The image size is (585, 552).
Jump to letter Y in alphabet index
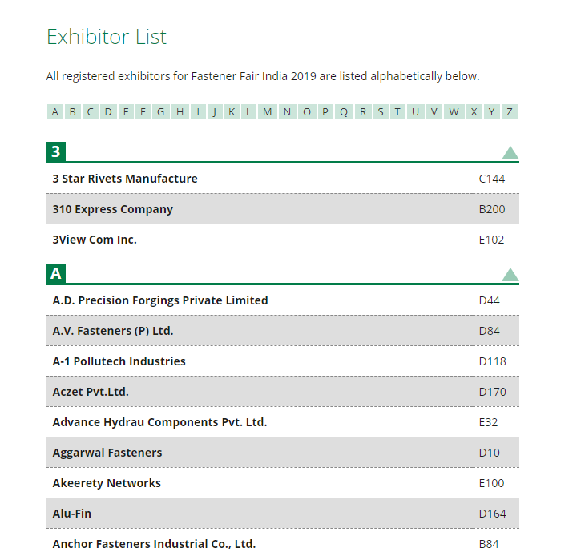tap(492, 111)
